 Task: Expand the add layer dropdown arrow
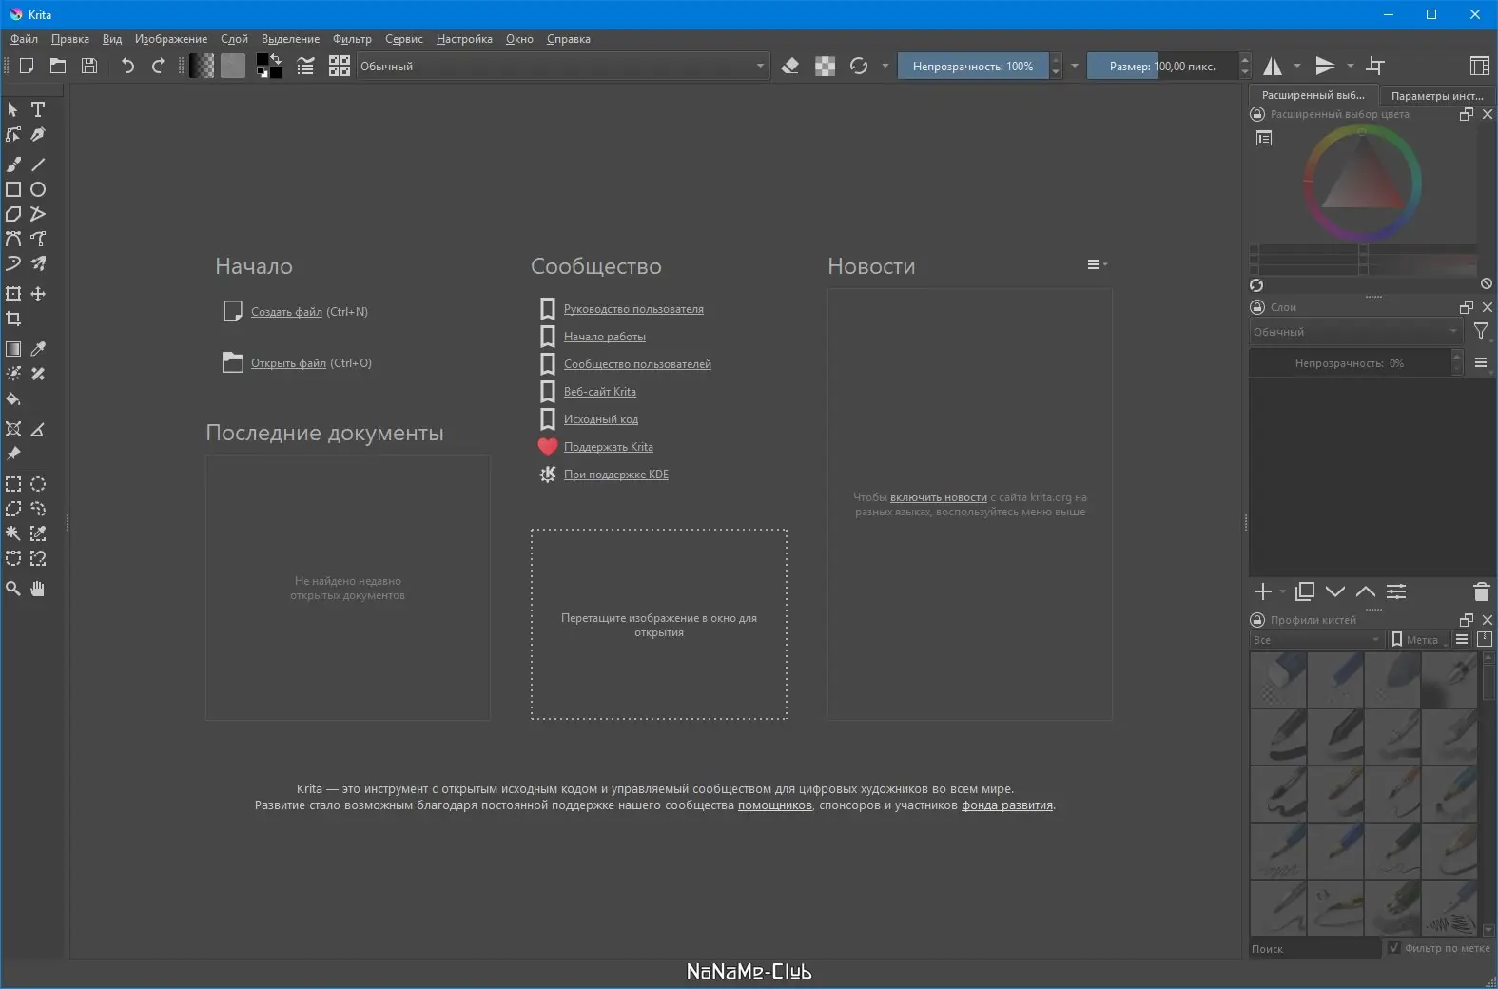coord(1283,592)
